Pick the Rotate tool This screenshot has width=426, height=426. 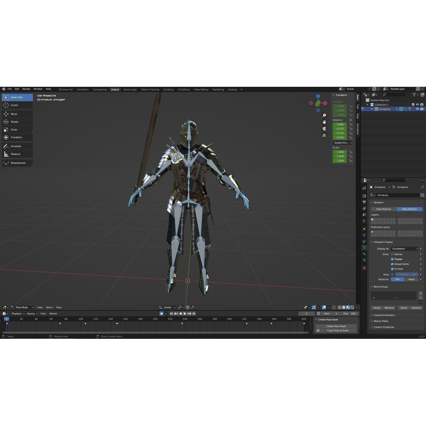click(x=17, y=122)
